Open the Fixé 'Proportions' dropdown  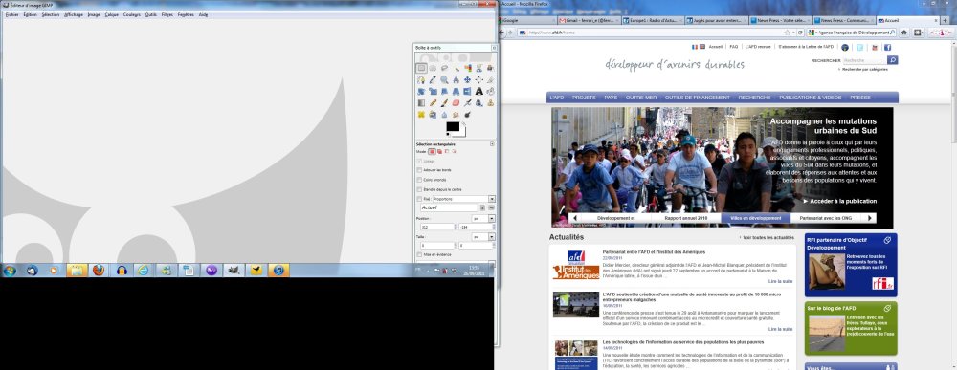(x=463, y=199)
